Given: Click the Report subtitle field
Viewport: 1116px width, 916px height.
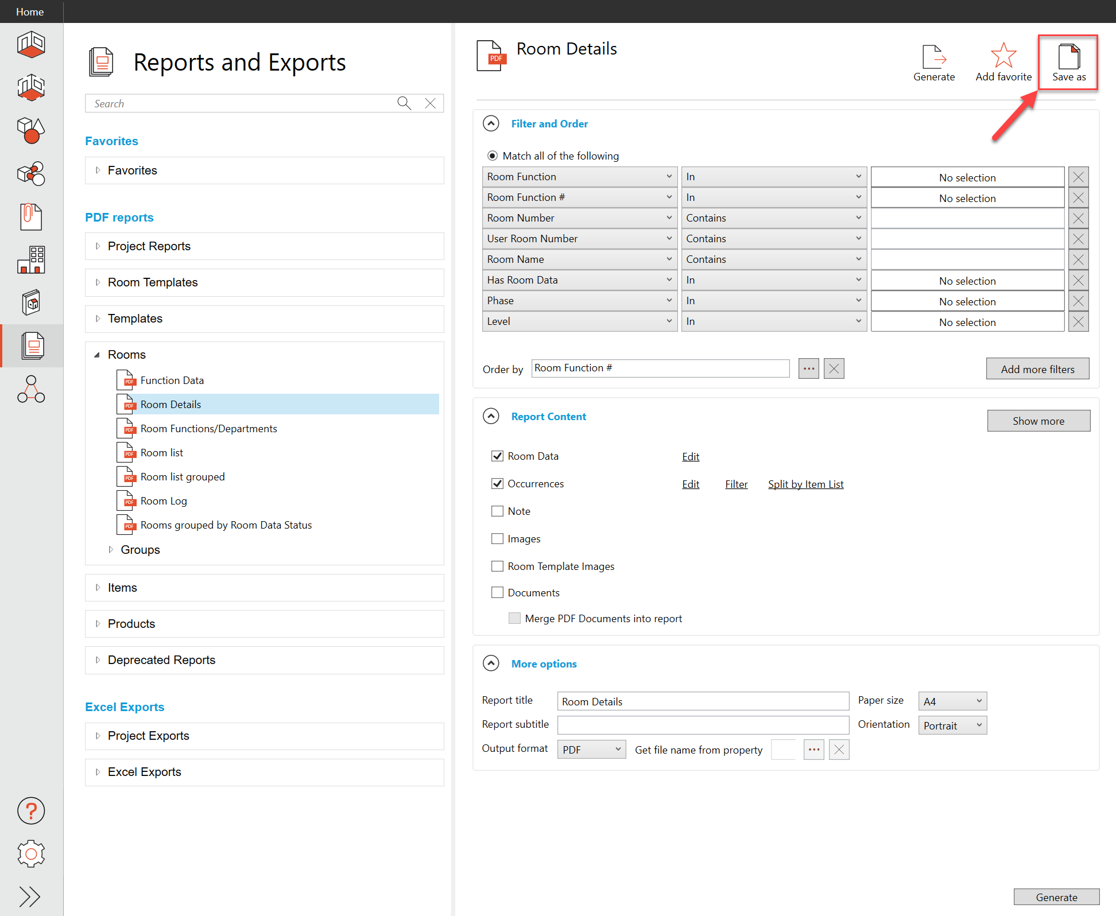Looking at the screenshot, I should [703, 725].
